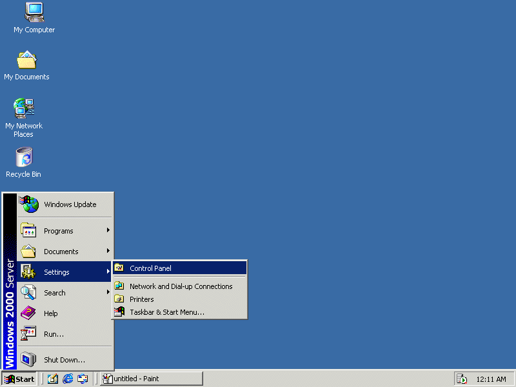Expand the Documents submenu arrow

(x=108, y=251)
